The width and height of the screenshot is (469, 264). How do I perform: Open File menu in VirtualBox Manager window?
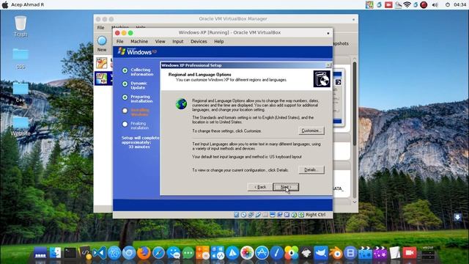tap(101, 28)
